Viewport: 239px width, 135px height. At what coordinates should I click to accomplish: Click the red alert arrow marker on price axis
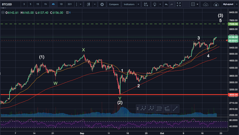click(227, 41)
